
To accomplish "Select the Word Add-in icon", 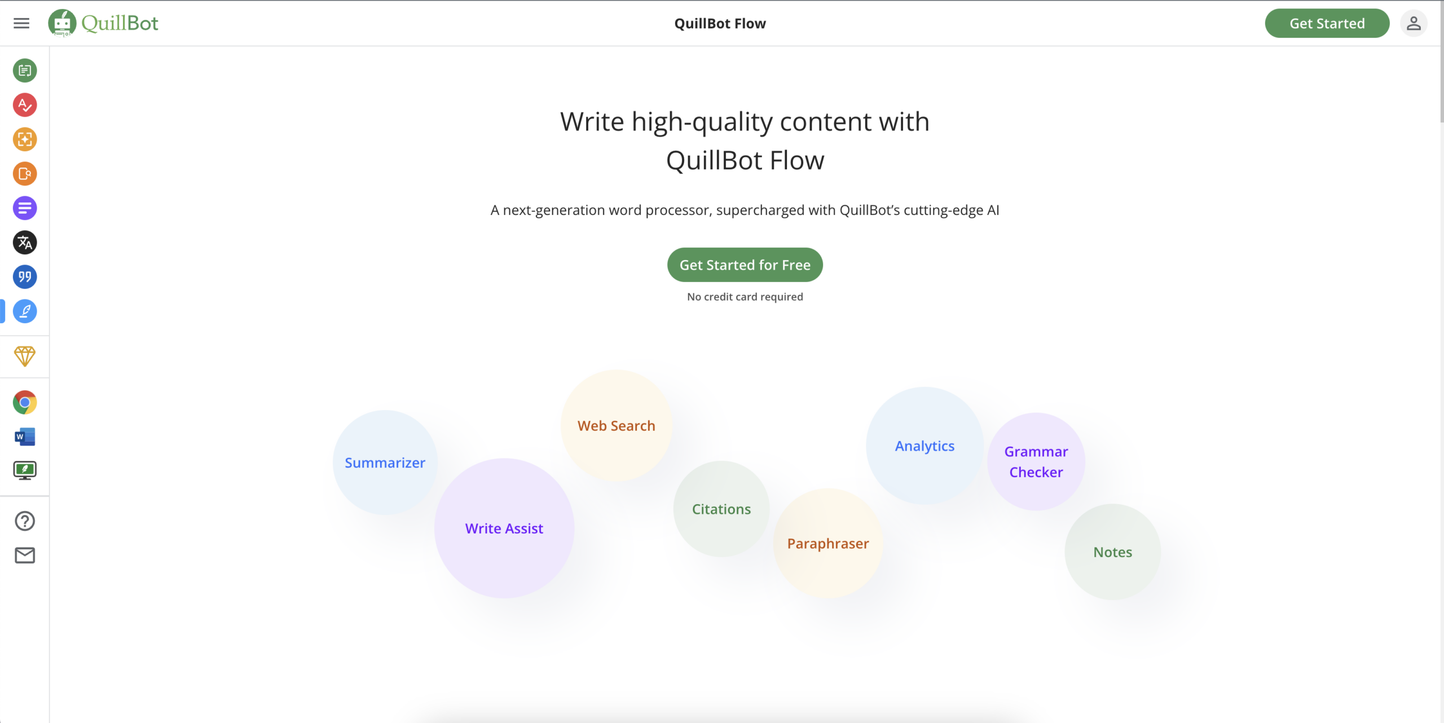I will [x=25, y=436].
